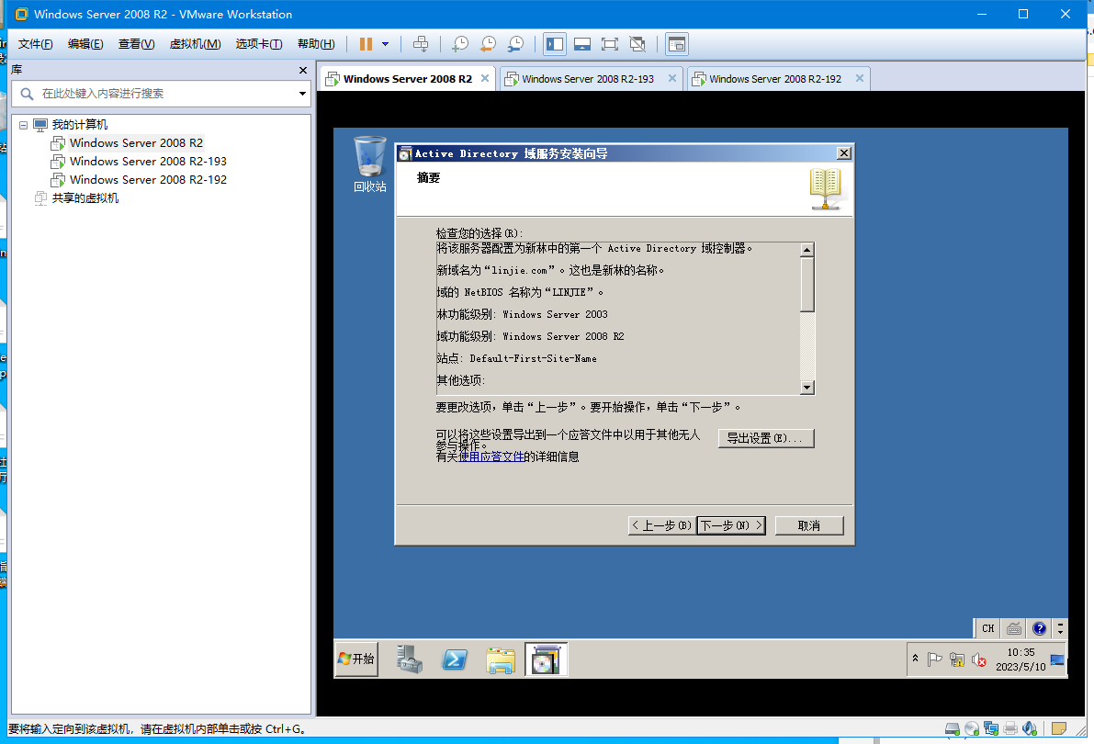Open the 帮助(H) menu
Image resolution: width=1094 pixels, height=744 pixels.
click(316, 44)
